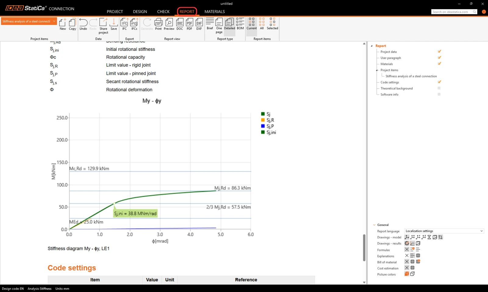The height and width of the screenshot is (292, 488).
Task: Choose the Brief report type
Action: [210, 24]
